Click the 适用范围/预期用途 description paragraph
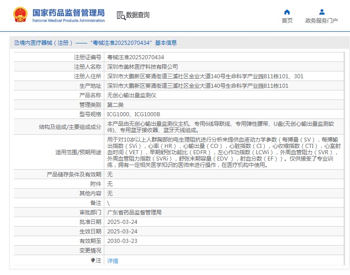 224,152
